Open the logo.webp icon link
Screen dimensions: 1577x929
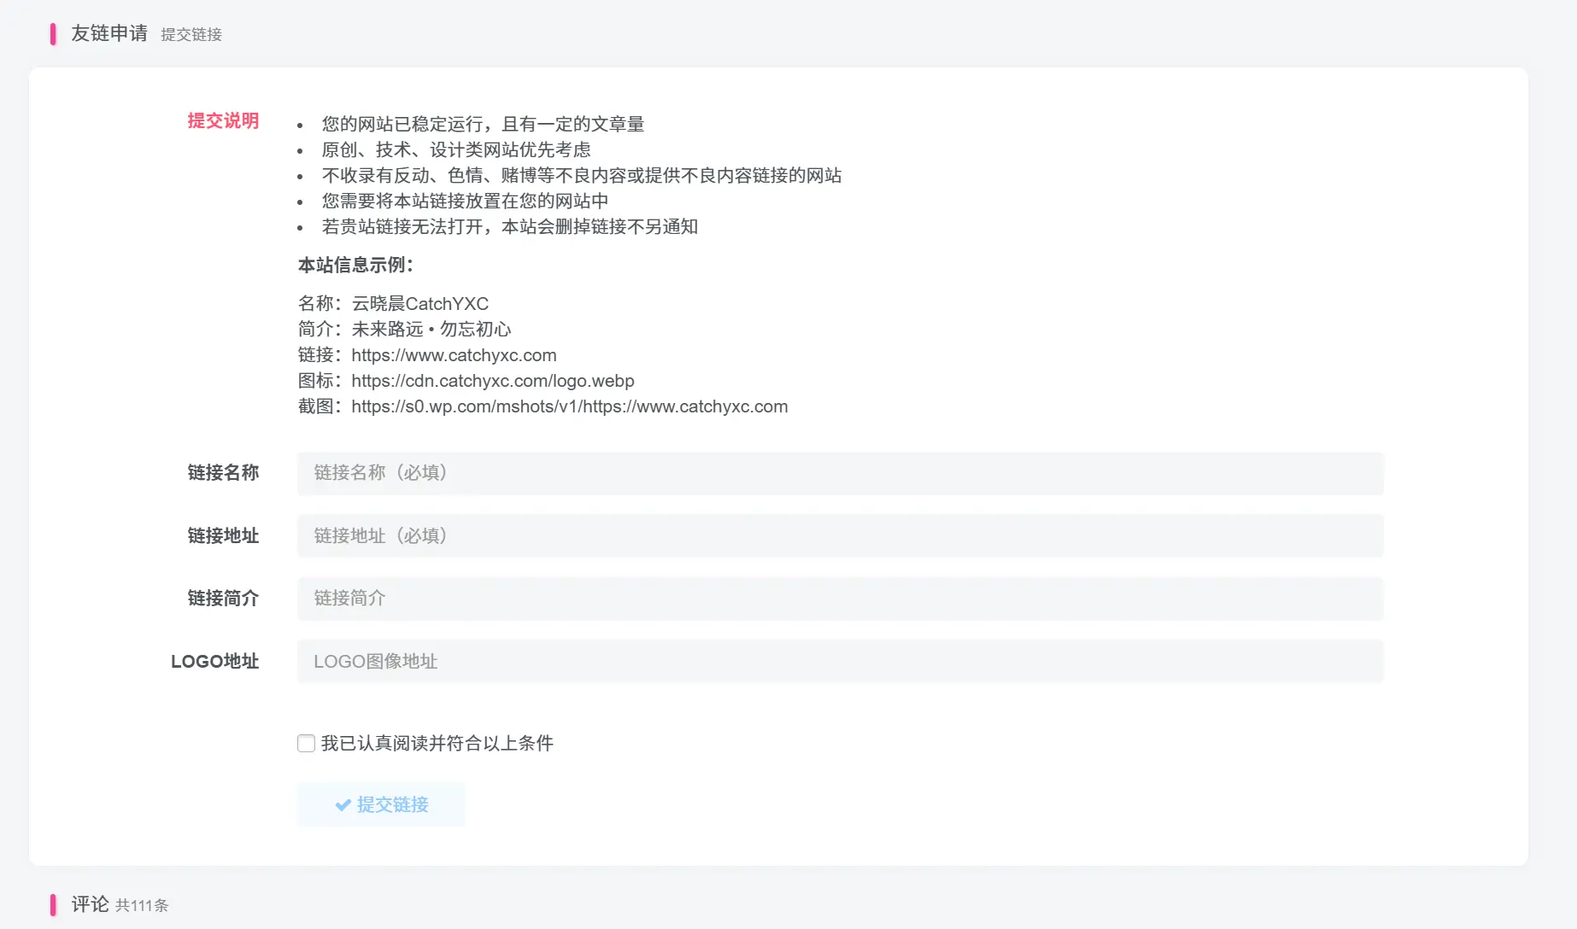pyautogui.click(x=491, y=381)
